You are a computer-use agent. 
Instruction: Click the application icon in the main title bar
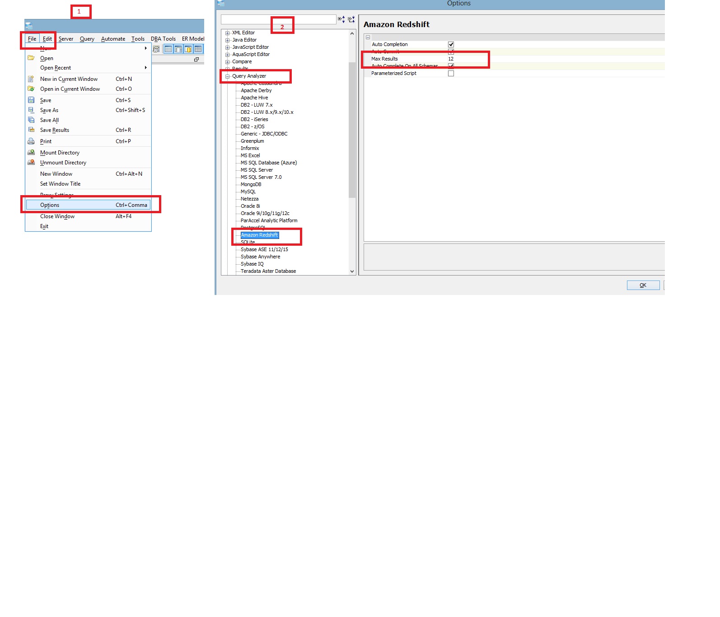[29, 26]
